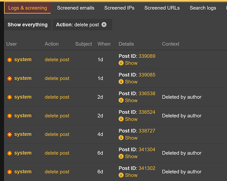Click the Details column header

(126, 44)
